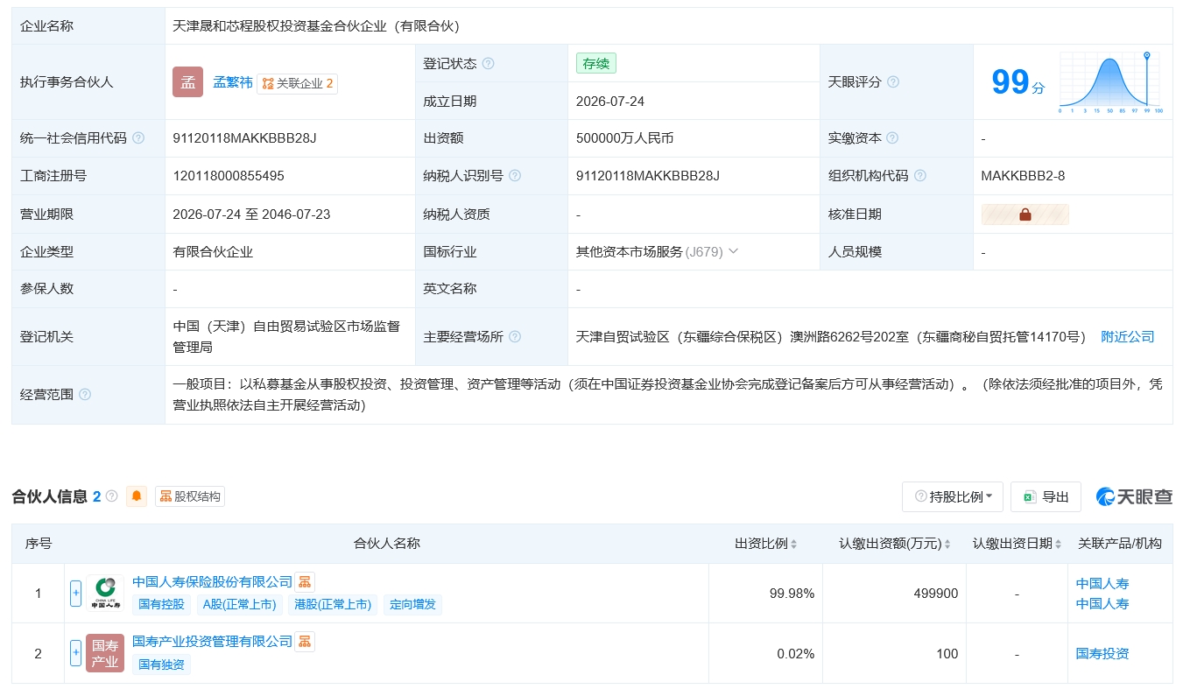
Task: Click the 登记机关 value 中国（天津）自由贸易试验区市场监督管理局
Action: pos(287,337)
